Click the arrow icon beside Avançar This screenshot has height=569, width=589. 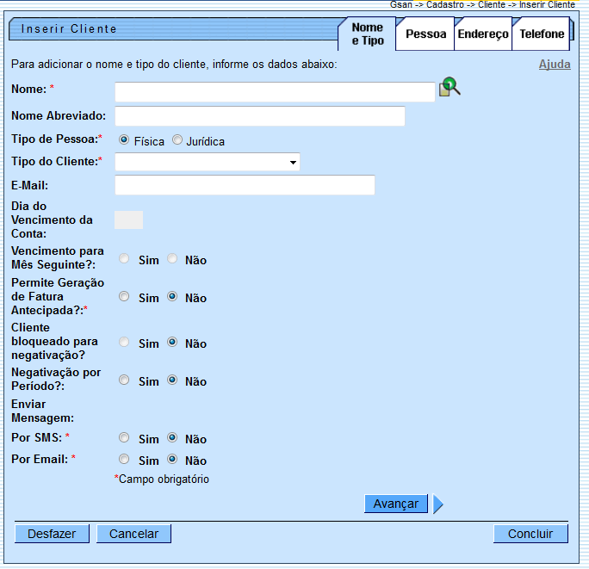(x=438, y=504)
